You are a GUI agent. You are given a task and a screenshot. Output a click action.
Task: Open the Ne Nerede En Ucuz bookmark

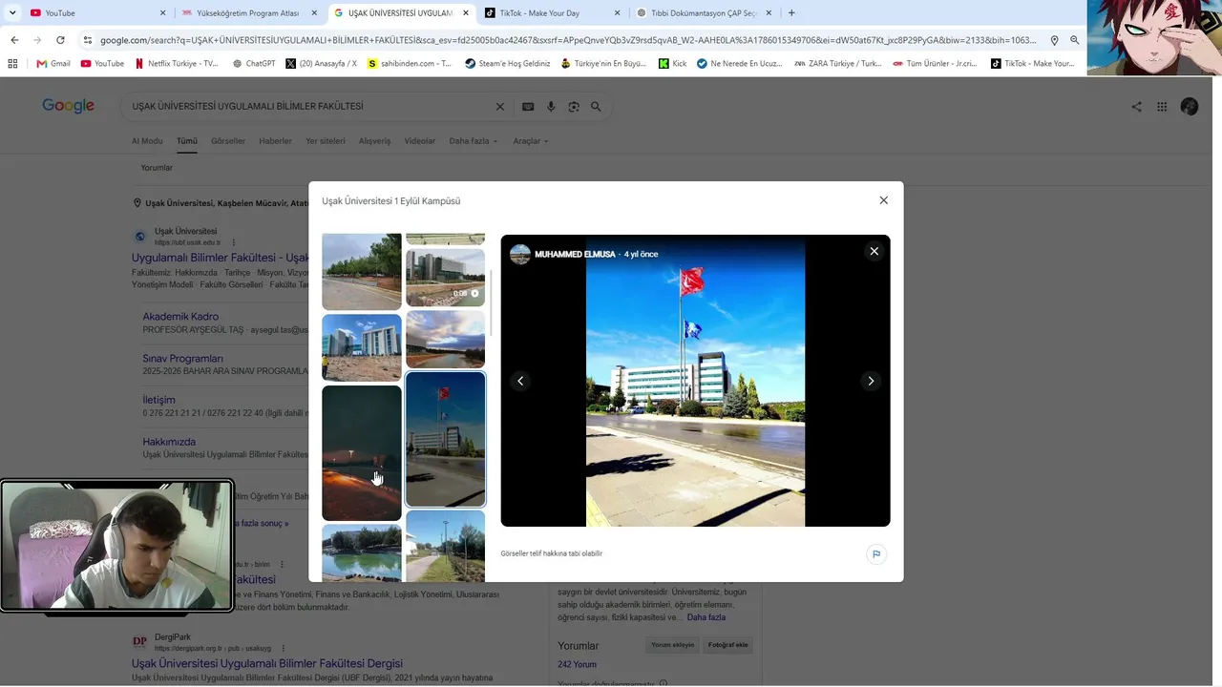(x=740, y=64)
